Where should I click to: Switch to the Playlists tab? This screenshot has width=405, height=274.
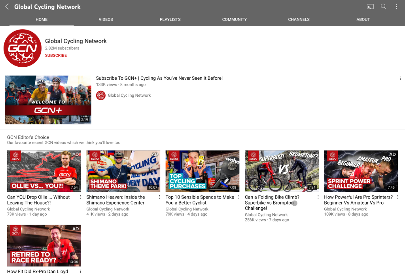[170, 19]
